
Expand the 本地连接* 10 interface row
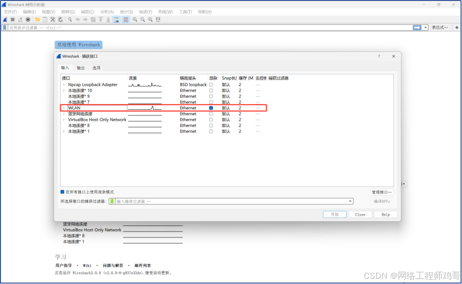(64, 90)
